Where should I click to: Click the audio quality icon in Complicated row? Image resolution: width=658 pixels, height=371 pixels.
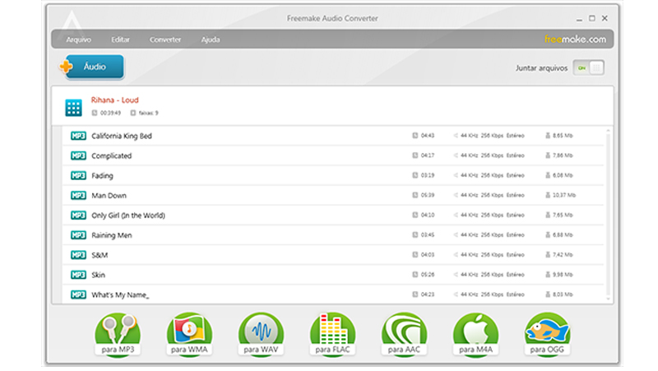[456, 155]
